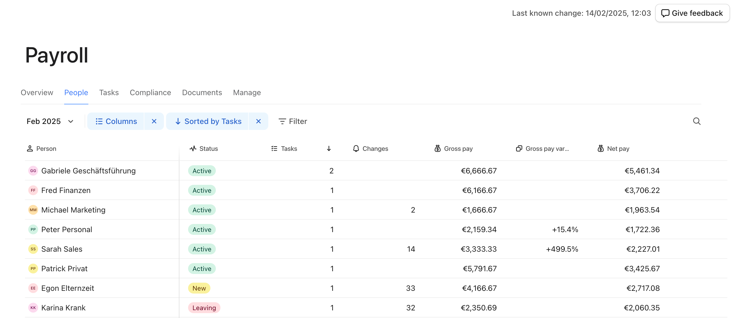The image size is (735, 318).
Task: Open the Feb 2025 period dropdown
Action: coord(50,121)
